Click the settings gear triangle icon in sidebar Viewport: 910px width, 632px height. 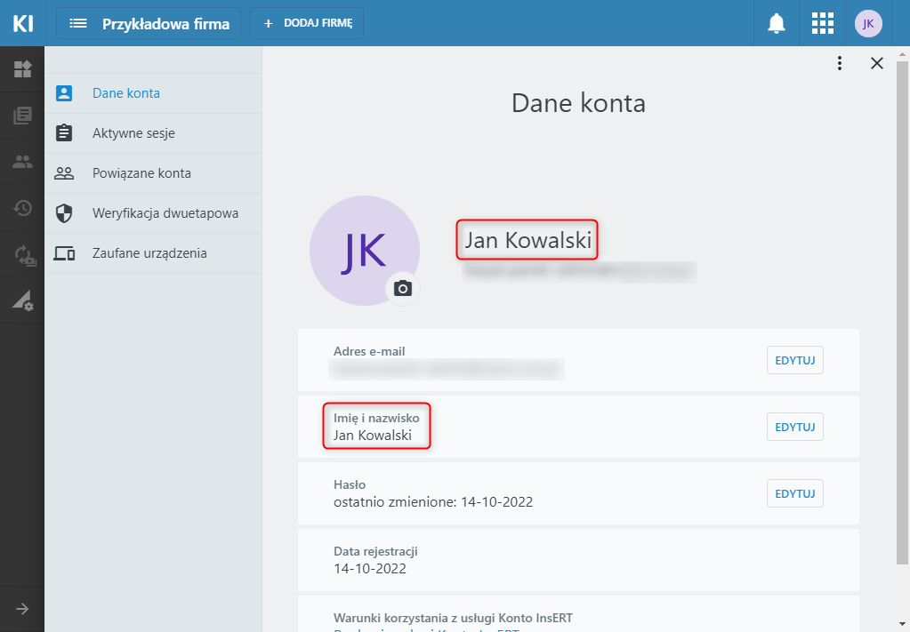[22, 301]
